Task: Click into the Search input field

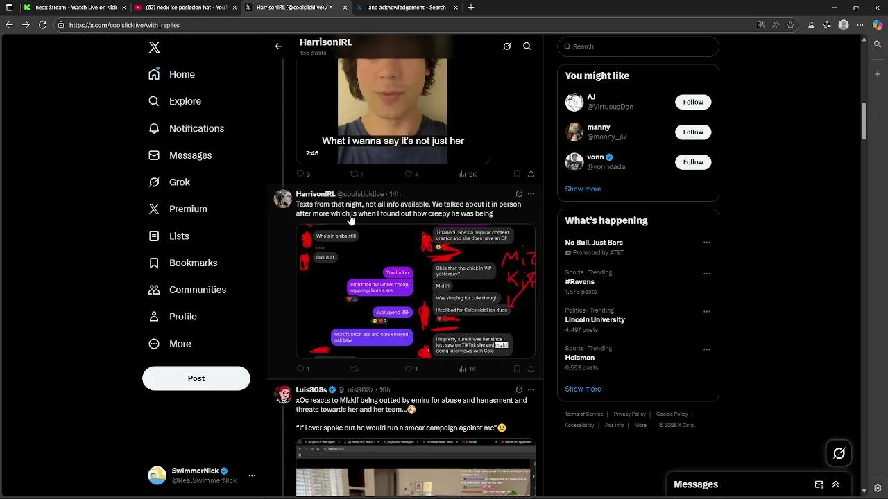Action: [638, 46]
